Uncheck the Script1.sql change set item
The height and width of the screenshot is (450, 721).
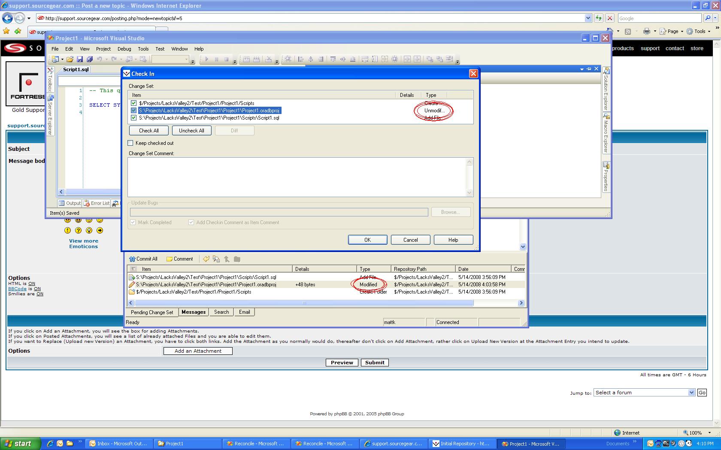pos(134,118)
